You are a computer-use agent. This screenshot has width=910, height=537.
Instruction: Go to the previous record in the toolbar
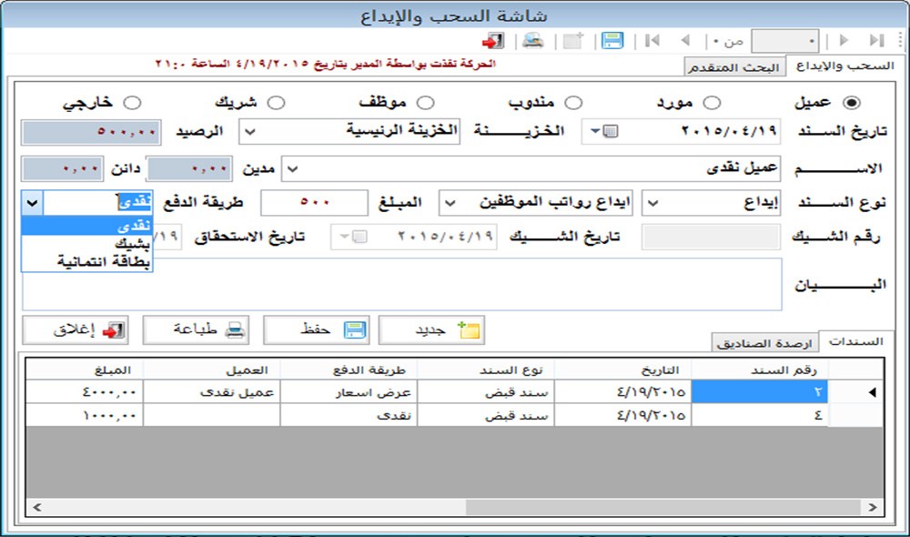[685, 41]
